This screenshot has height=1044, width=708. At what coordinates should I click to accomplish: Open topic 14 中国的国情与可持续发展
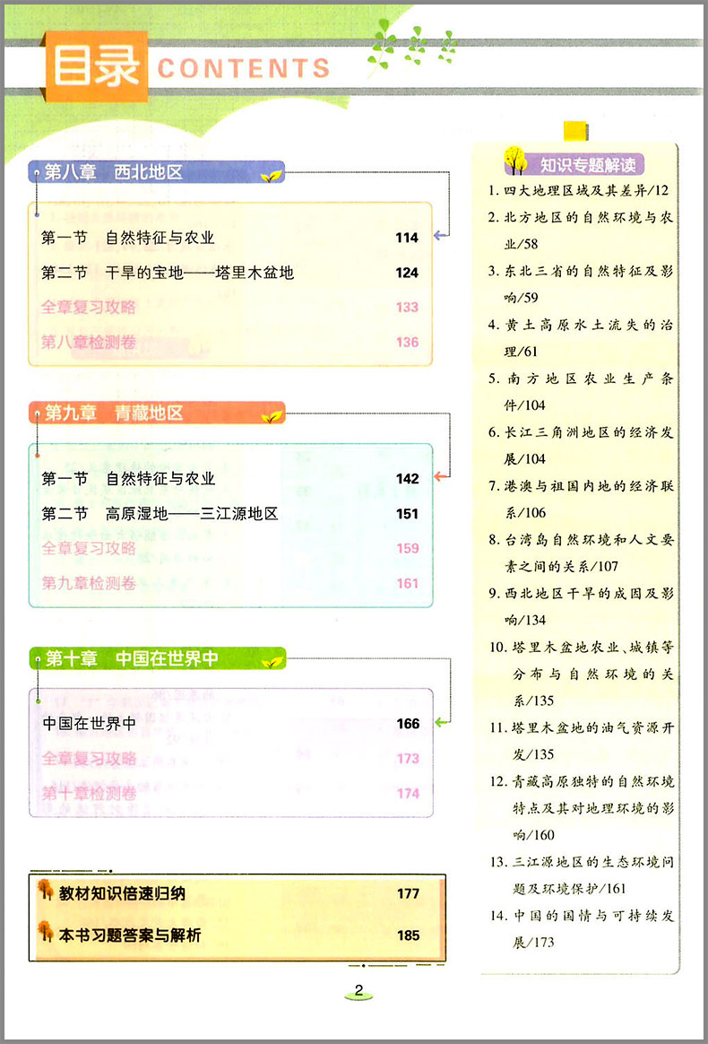[583, 928]
